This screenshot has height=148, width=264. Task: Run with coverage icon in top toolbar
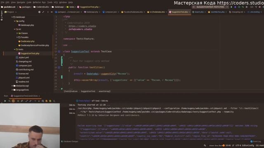239,7
